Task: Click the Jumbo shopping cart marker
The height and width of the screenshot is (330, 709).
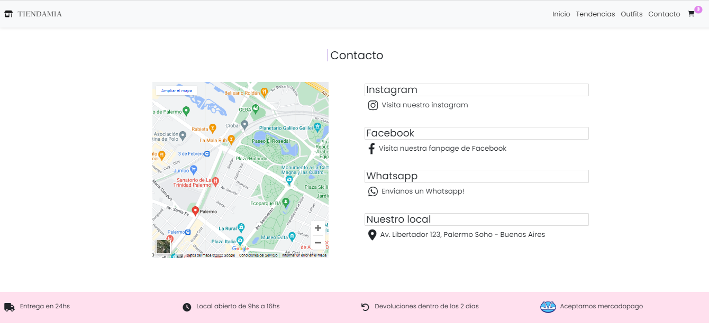Action: point(194,170)
